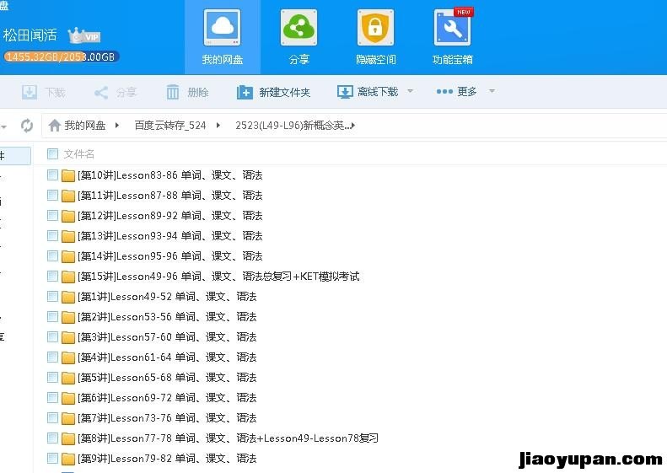Select folder name [第7讲]Lesson73-76 单词、课文、语法

click(167, 418)
